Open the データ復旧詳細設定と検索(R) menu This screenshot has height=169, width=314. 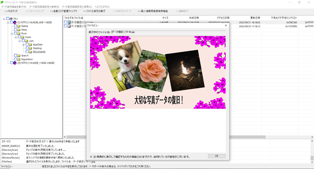[x=44, y=7]
